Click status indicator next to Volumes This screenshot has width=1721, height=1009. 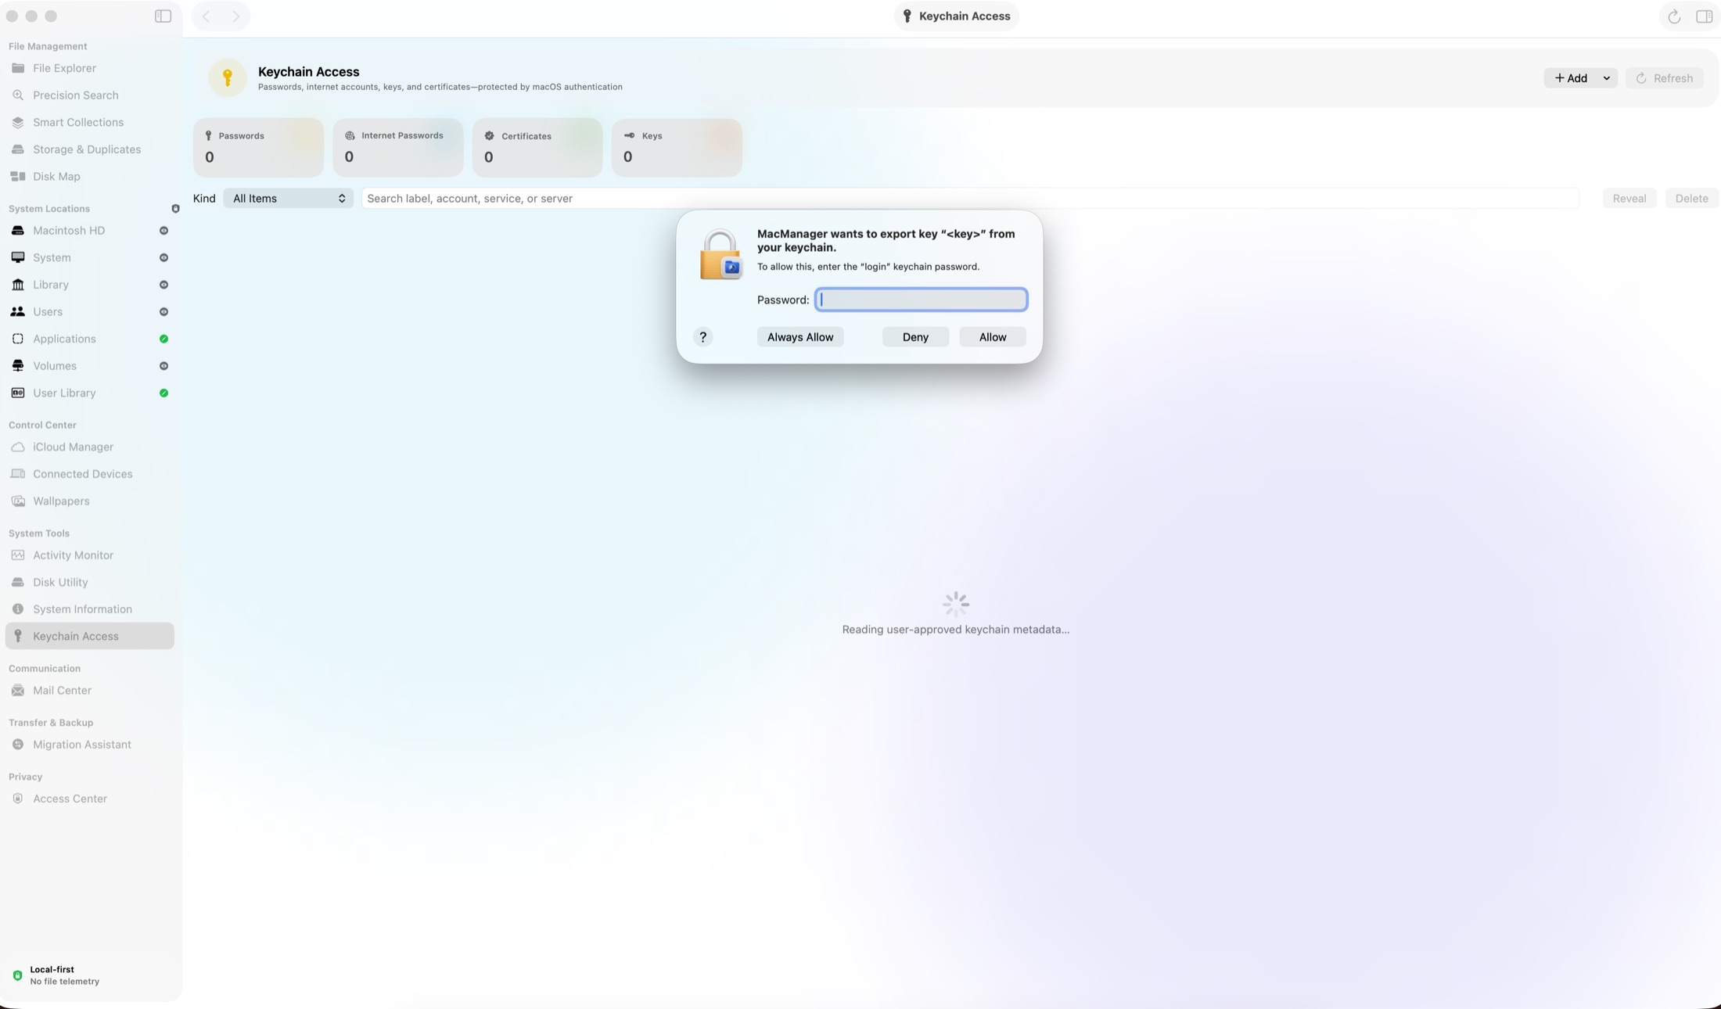163,366
